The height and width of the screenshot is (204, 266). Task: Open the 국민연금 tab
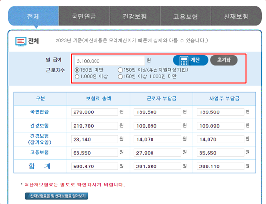(84, 16)
